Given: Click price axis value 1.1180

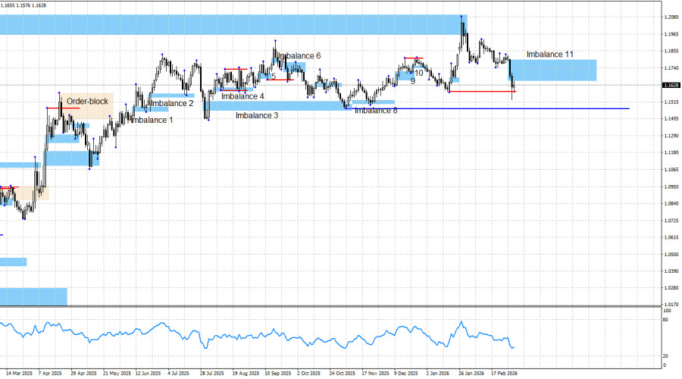Looking at the screenshot, I should 671,152.
